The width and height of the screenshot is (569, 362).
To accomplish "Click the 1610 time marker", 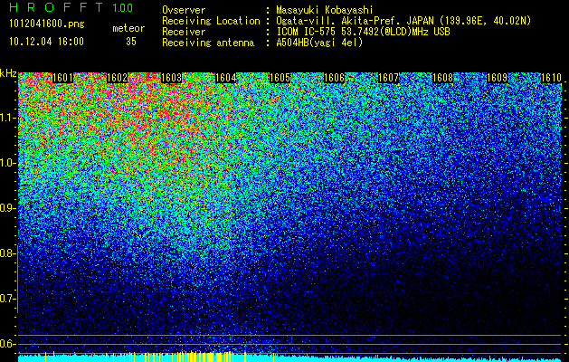I will point(551,78).
